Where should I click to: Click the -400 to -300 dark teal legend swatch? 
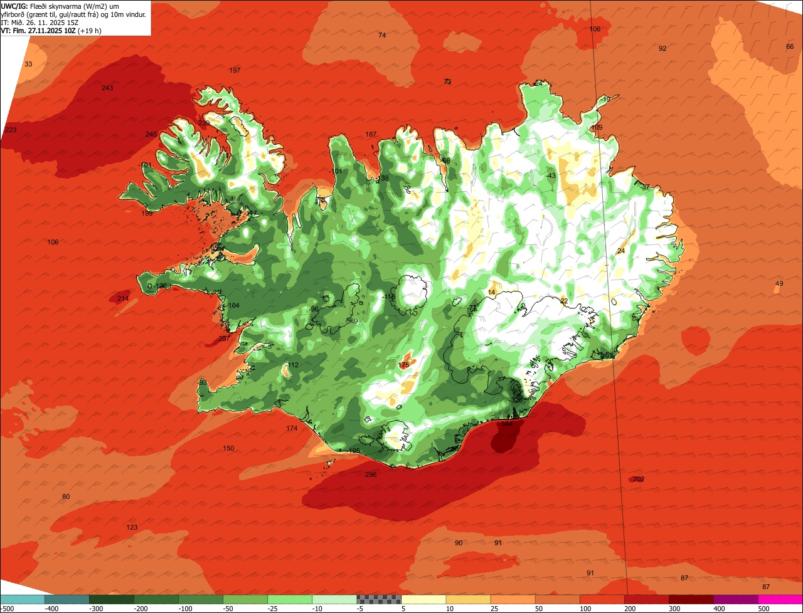(66, 599)
